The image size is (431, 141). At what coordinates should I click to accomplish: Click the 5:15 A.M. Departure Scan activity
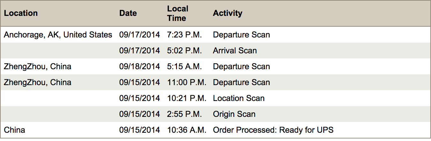241,67
